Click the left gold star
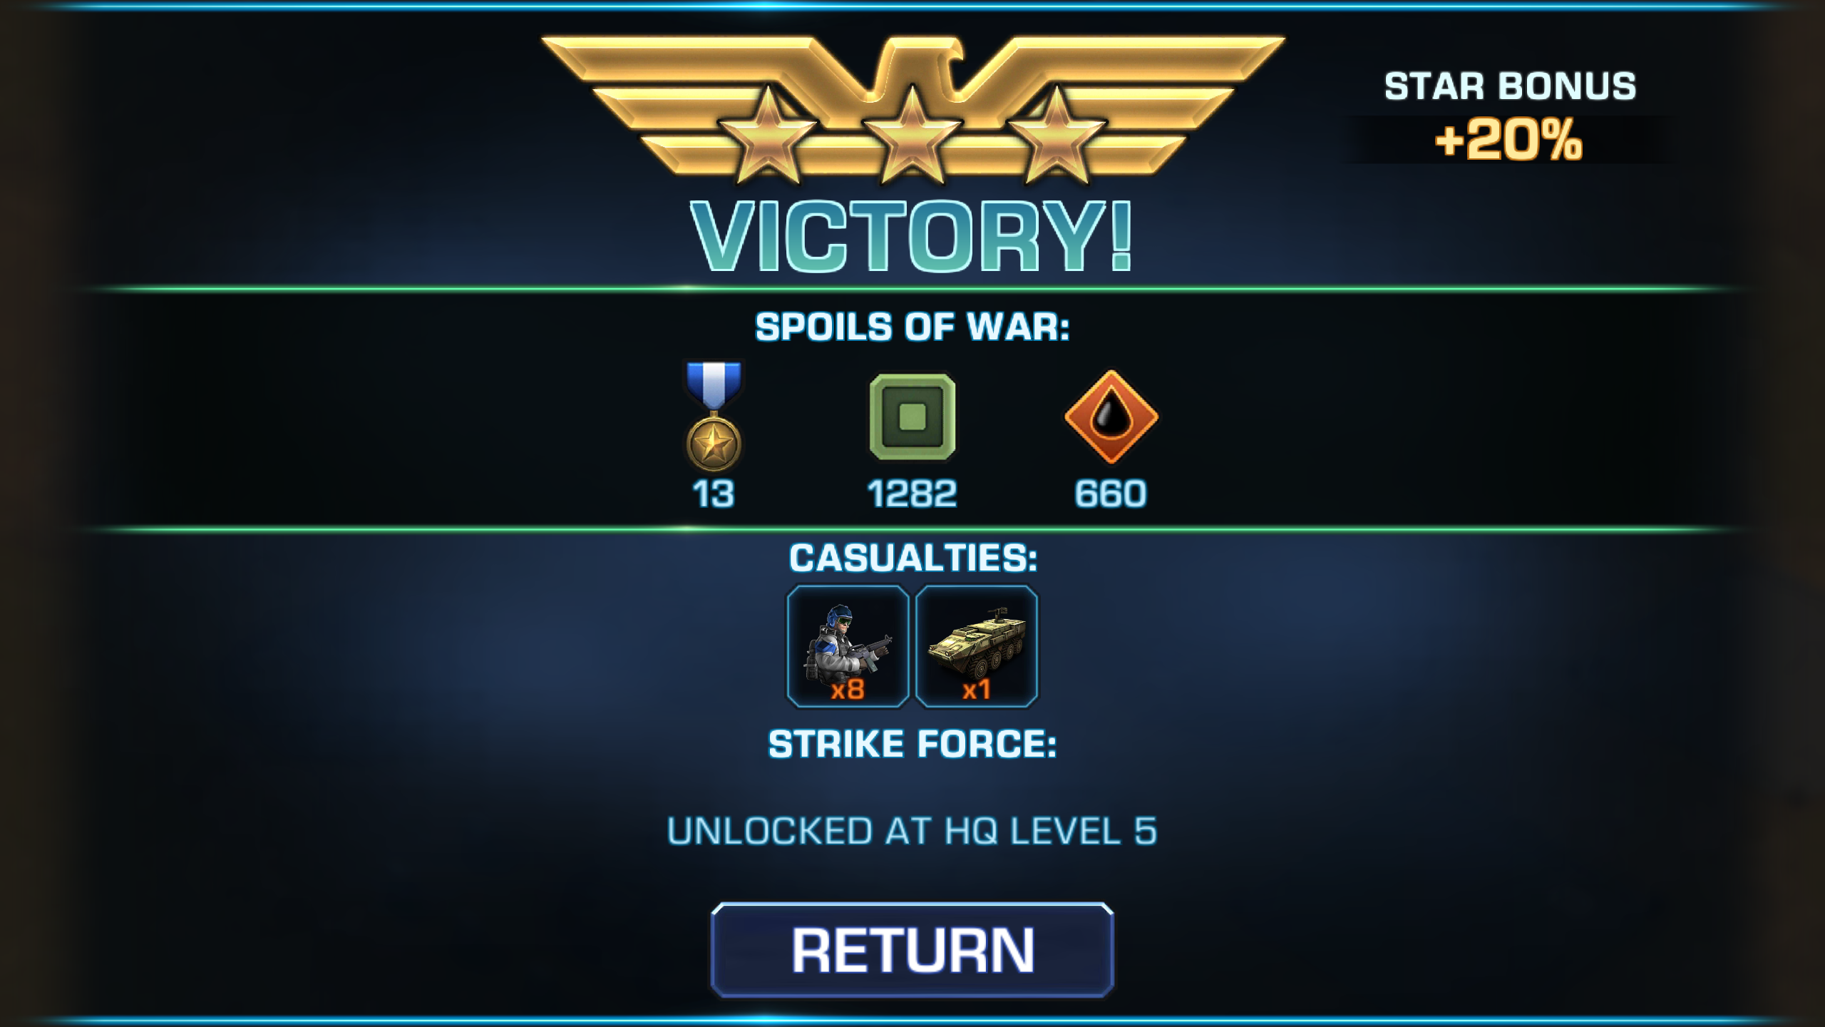Viewport: 1825px width, 1027px height. pos(768,136)
